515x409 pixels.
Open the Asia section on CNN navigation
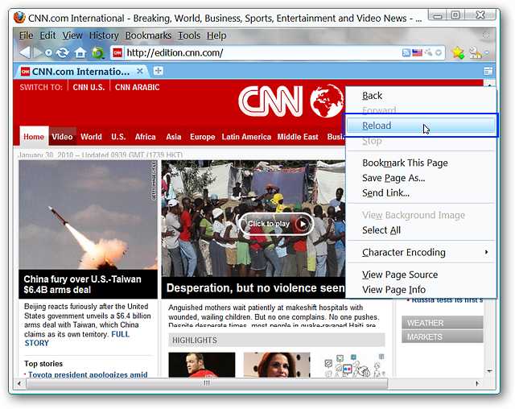(x=173, y=137)
